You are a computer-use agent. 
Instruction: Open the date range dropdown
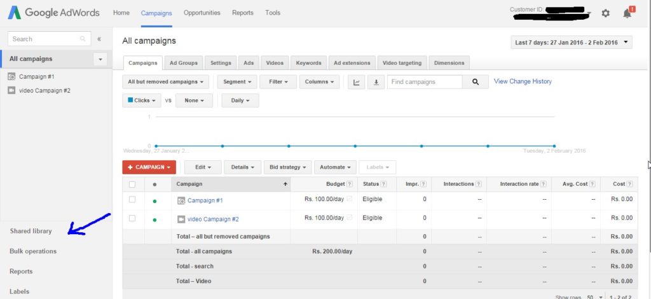[572, 43]
